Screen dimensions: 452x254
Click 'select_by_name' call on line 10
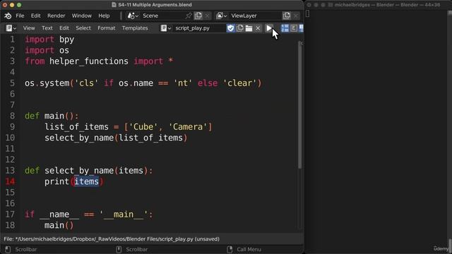[79, 138]
